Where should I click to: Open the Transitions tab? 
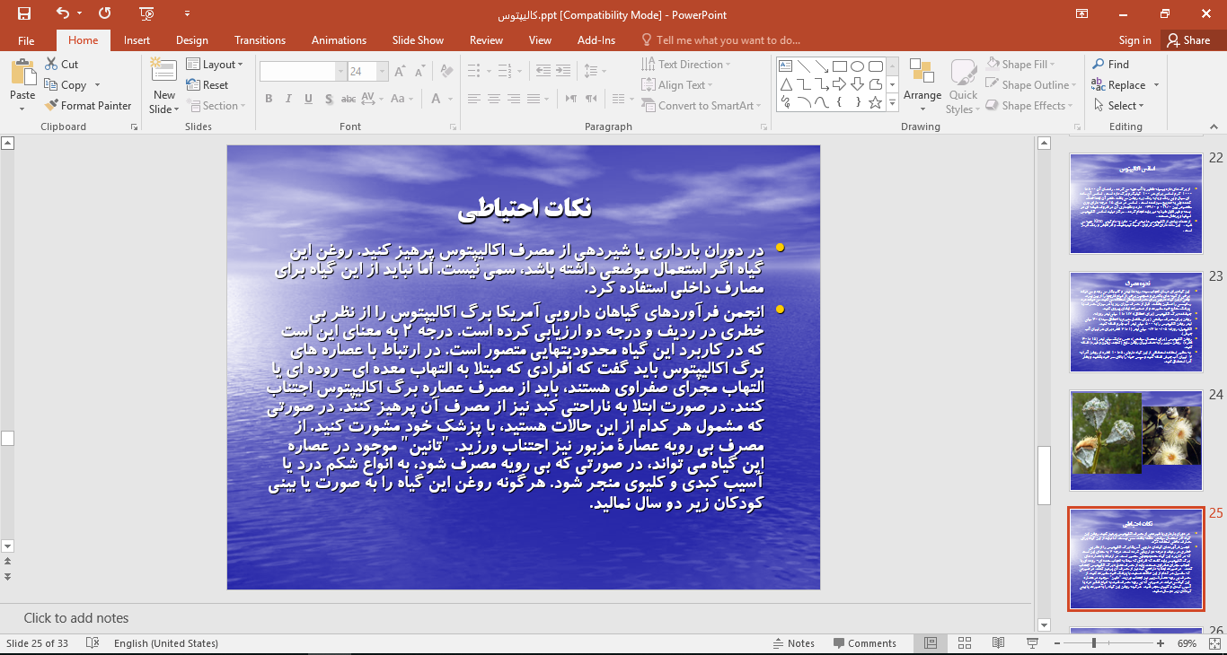tap(260, 40)
